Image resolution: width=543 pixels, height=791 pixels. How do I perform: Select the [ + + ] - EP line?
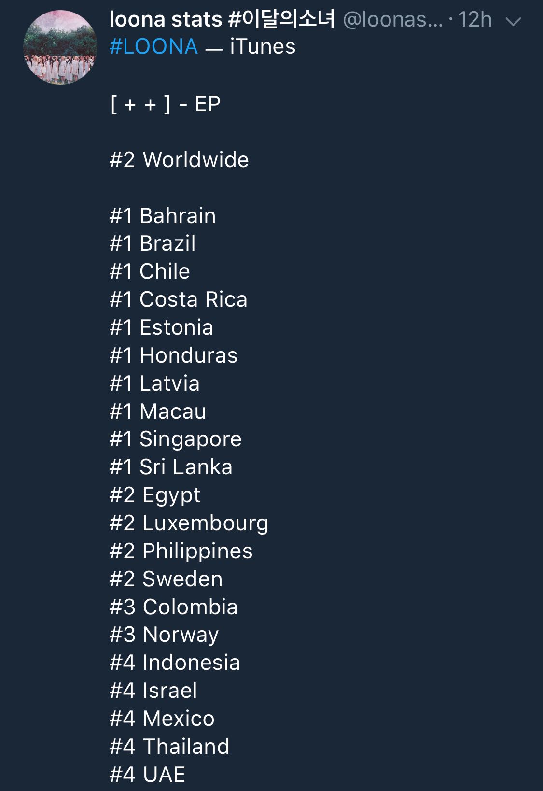pyautogui.click(x=166, y=104)
